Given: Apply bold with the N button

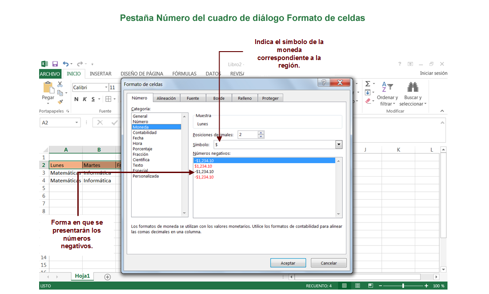Looking at the screenshot, I should click(76, 99).
